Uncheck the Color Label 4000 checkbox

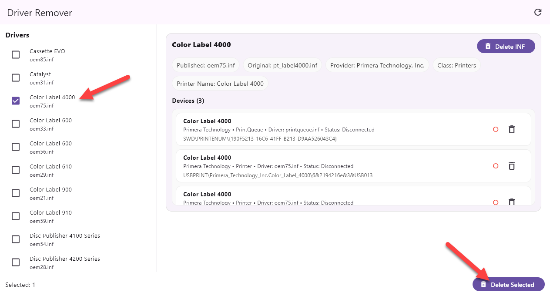point(16,101)
